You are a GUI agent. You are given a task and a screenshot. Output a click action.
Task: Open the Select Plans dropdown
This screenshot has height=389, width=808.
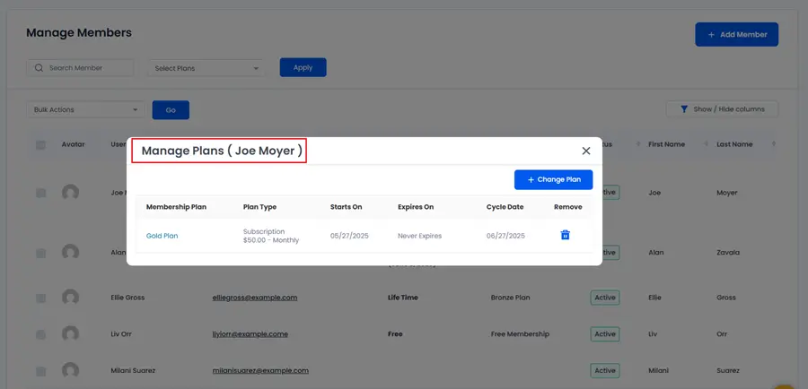pos(206,68)
